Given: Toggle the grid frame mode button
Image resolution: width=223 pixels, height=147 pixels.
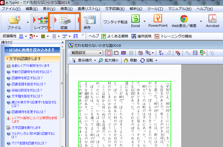Looking at the screenshot, I should click(x=131, y=53).
